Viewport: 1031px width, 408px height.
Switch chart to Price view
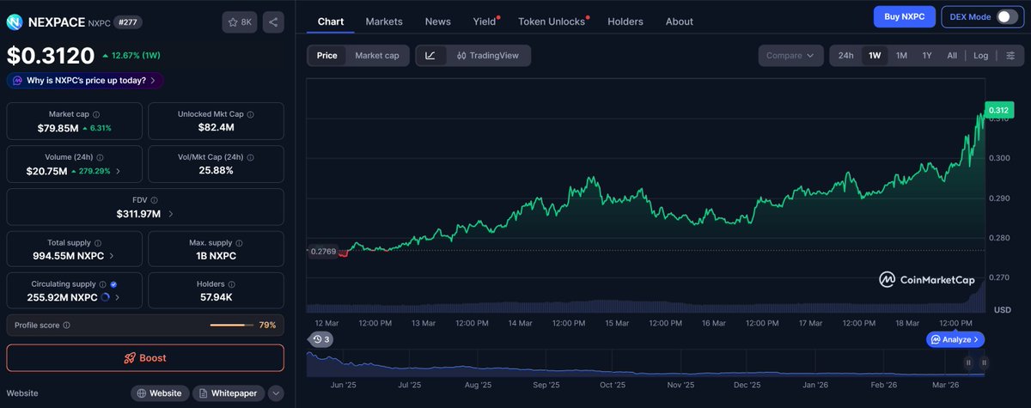(326, 56)
